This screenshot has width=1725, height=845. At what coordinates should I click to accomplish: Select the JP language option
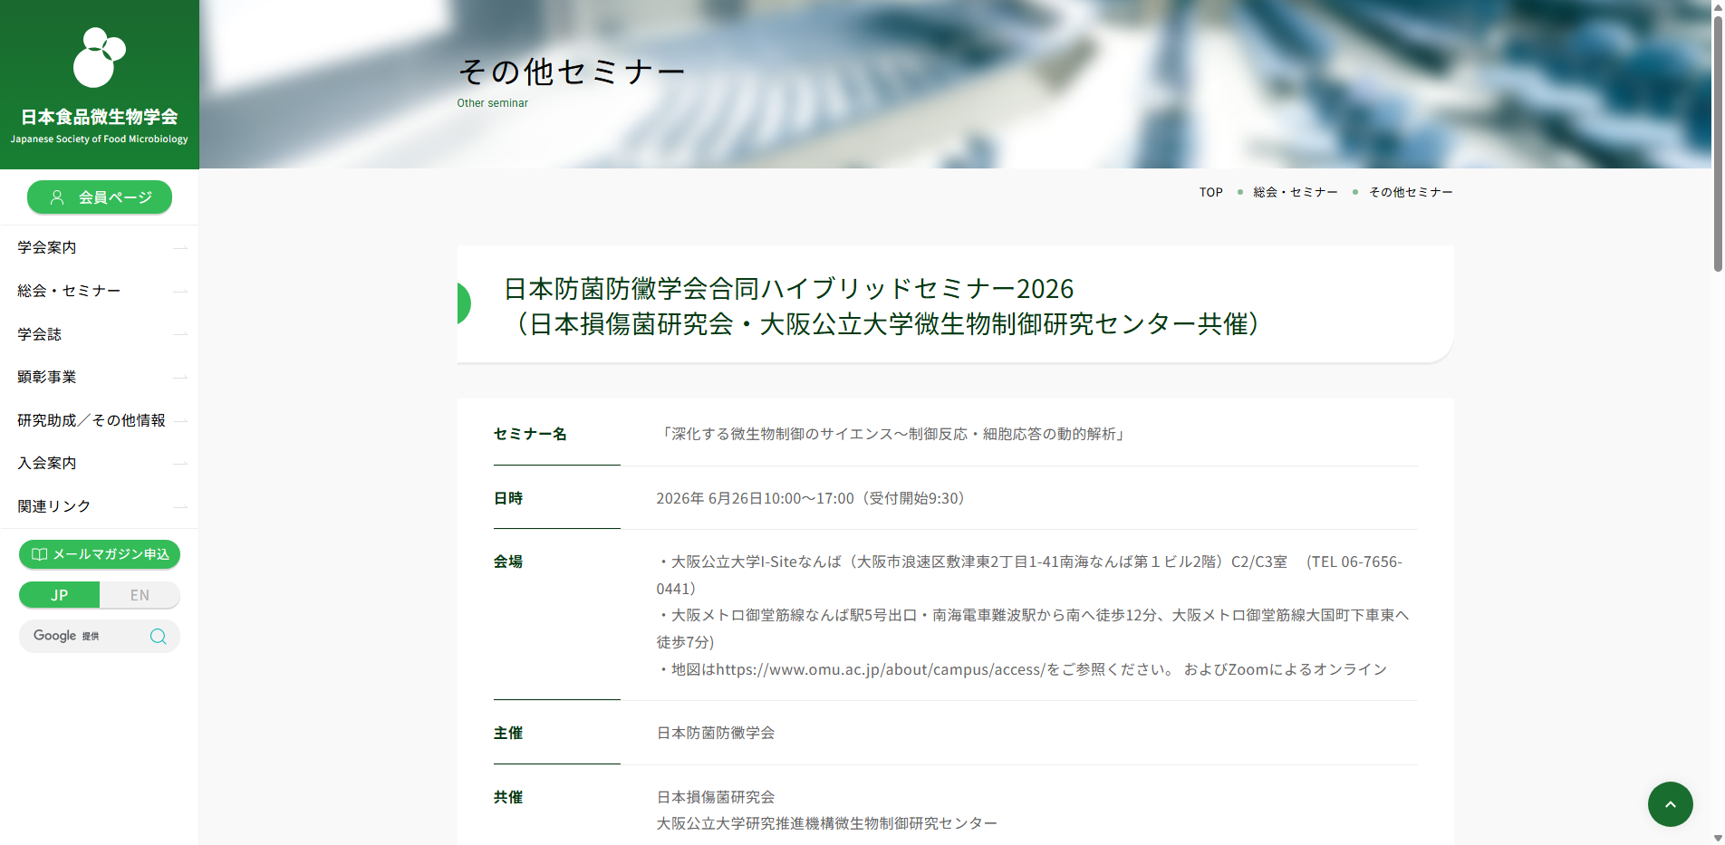[x=60, y=595]
